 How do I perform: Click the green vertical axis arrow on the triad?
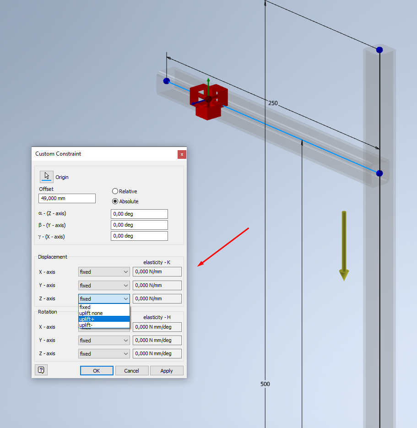tap(208, 85)
